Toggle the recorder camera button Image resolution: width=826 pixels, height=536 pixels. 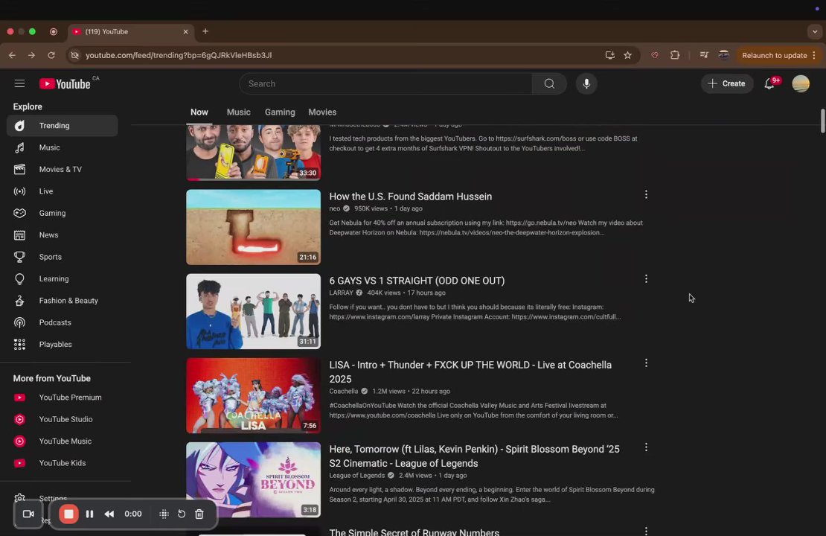(x=28, y=514)
